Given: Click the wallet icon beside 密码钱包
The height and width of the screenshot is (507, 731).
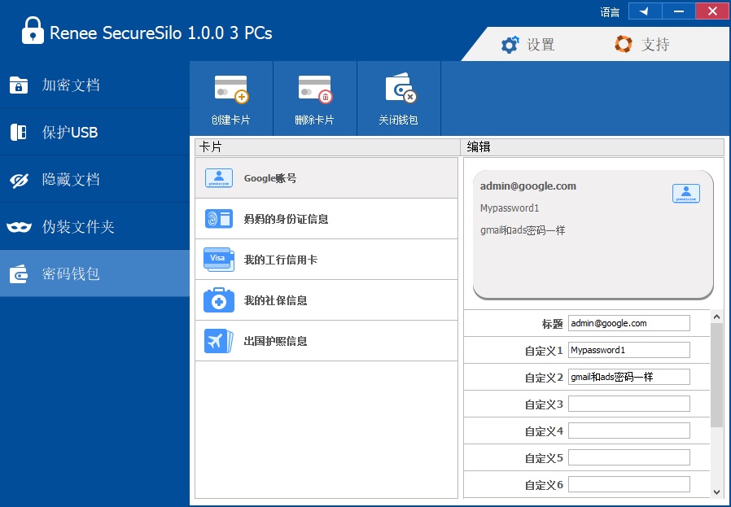Looking at the screenshot, I should (19, 274).
